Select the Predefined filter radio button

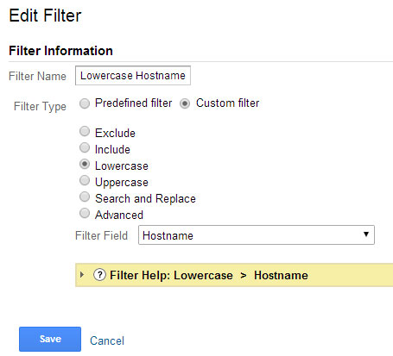(x=85, y=103)
